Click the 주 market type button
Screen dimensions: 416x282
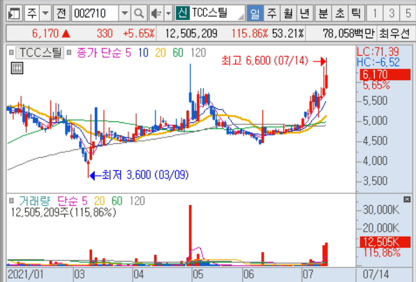click(x=32, y=13)
